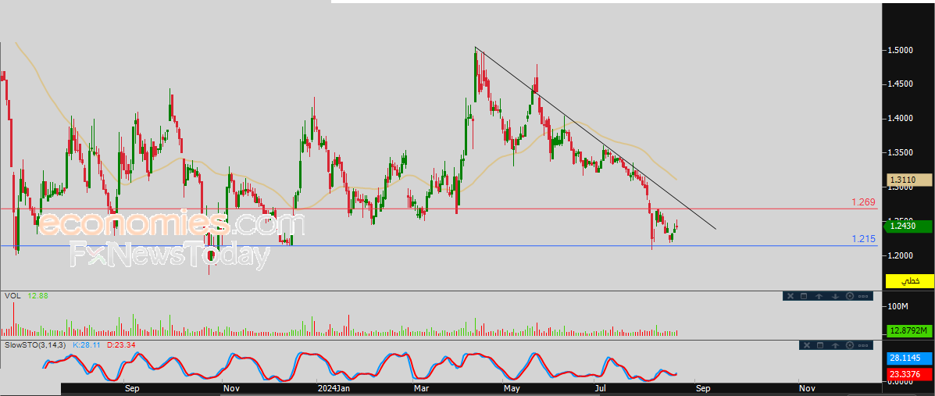Click the 1.215 support level label
Image resolution: width=935 pixels, height=396 pixels.
click(x=864, y=239)
